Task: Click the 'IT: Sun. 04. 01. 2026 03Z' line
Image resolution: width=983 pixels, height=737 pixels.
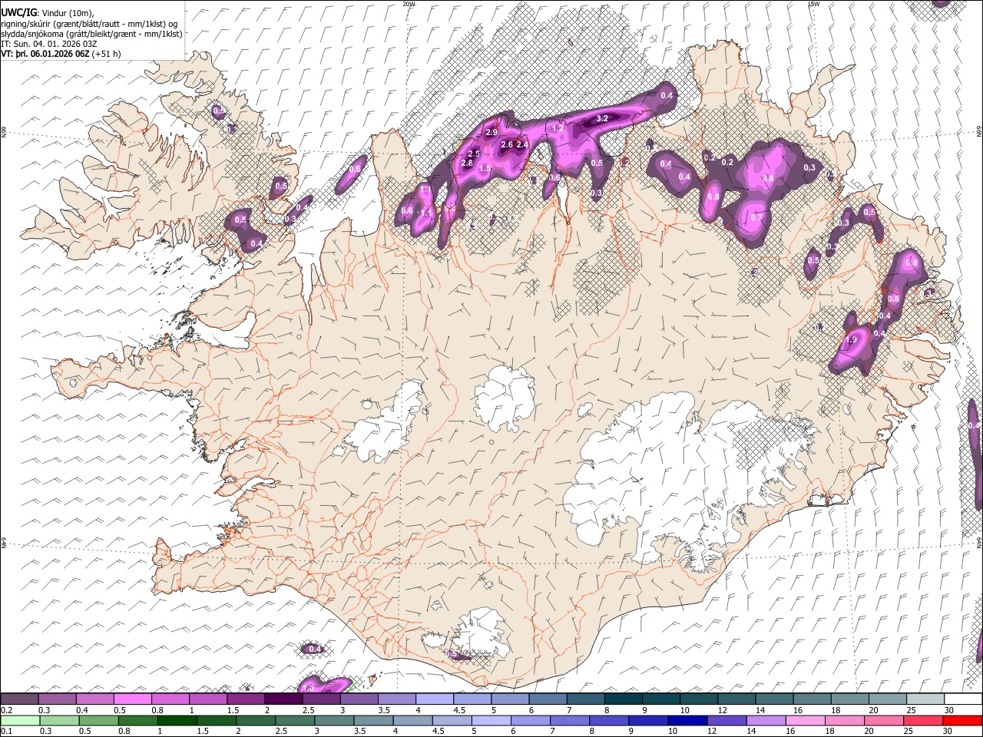Action: pos(49,44)
